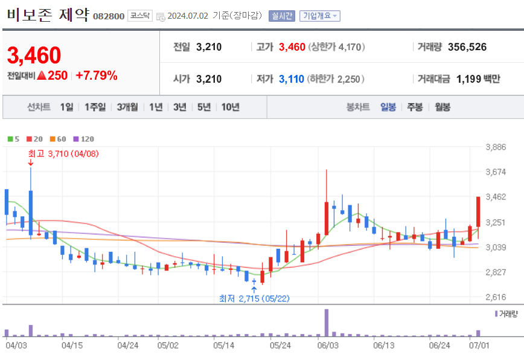This screenshot has height=363, width=524.
Task: Click the 06/03 date axis label
Action: 328,345
